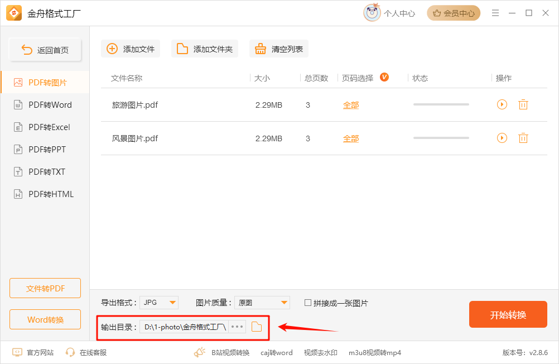Click 添加文件夹 to add a folder

[205, 49]
